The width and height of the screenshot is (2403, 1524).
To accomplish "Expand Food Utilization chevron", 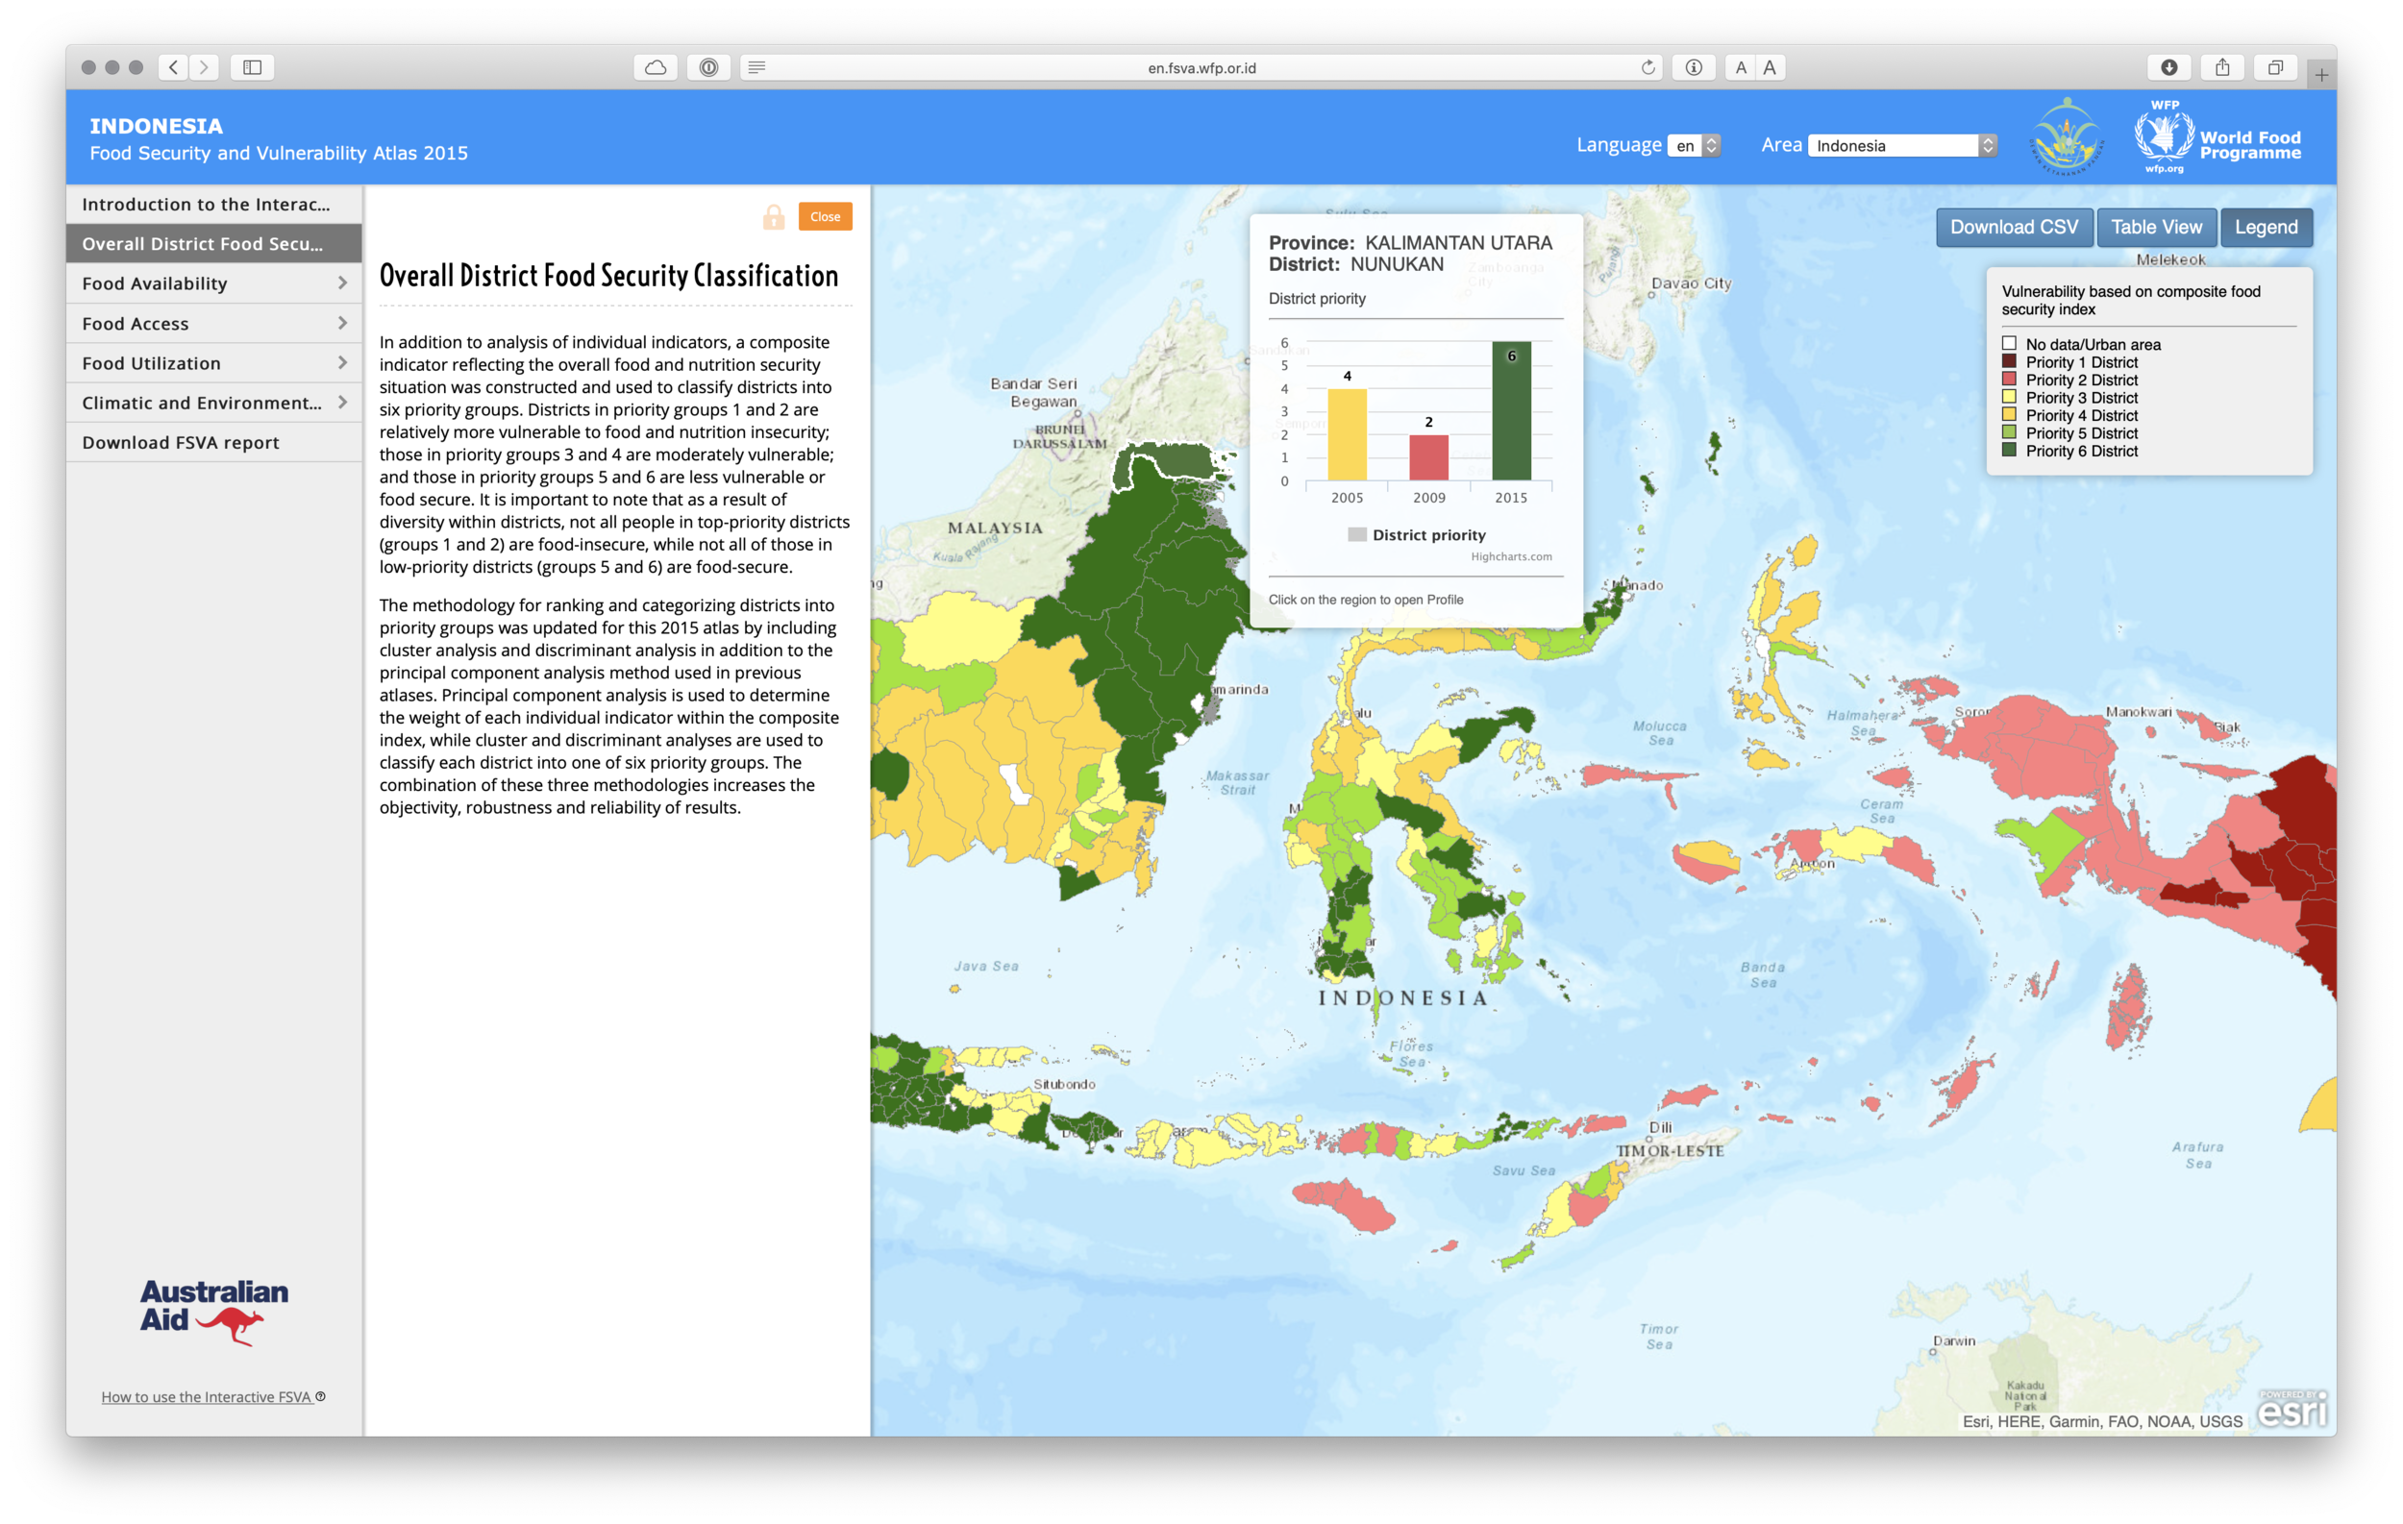I will 342,363.
